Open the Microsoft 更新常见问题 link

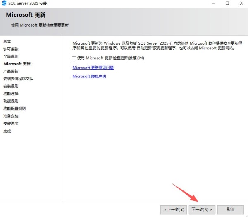click(x=93, y=68)
